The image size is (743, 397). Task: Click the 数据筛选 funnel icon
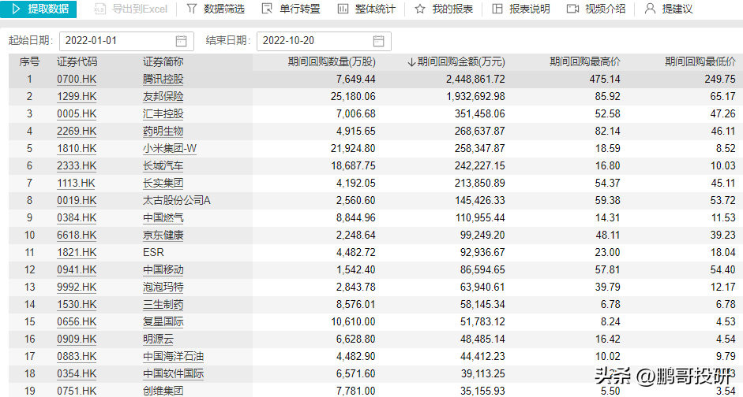pyautogui.click(x=191, y=9)
